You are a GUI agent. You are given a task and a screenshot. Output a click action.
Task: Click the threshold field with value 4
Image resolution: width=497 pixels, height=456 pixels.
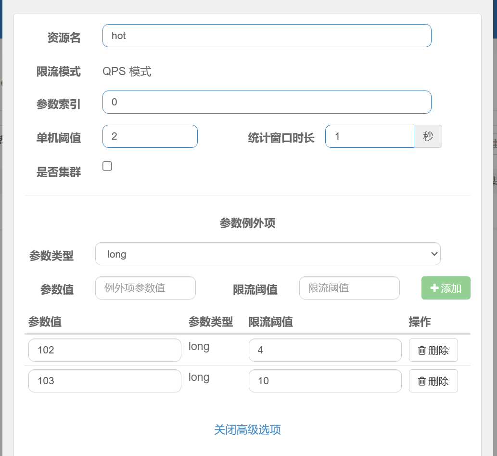coord(325,350)
